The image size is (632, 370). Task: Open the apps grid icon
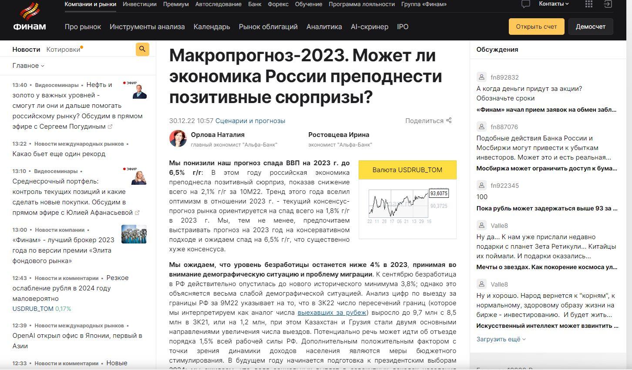tap(589, 4)
